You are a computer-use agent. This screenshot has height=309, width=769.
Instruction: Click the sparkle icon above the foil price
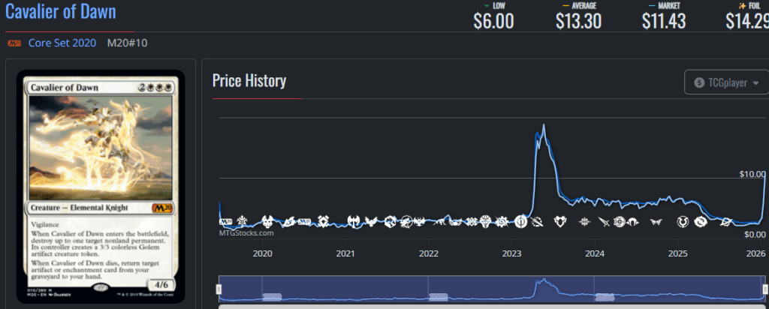742,6
